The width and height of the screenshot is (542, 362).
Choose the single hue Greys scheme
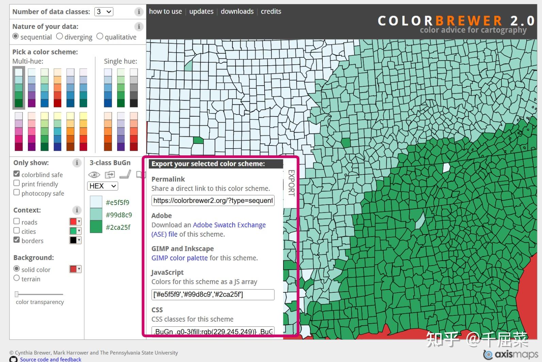pos(134,88)
